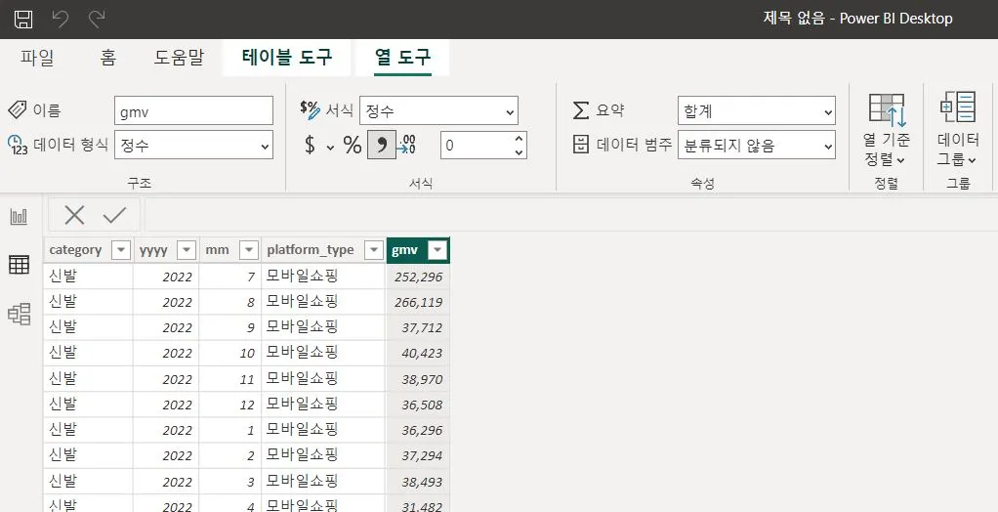This screenshot has height=512, width=998.
Task: Click the Redo arrow icon
Action: point(96,19)
